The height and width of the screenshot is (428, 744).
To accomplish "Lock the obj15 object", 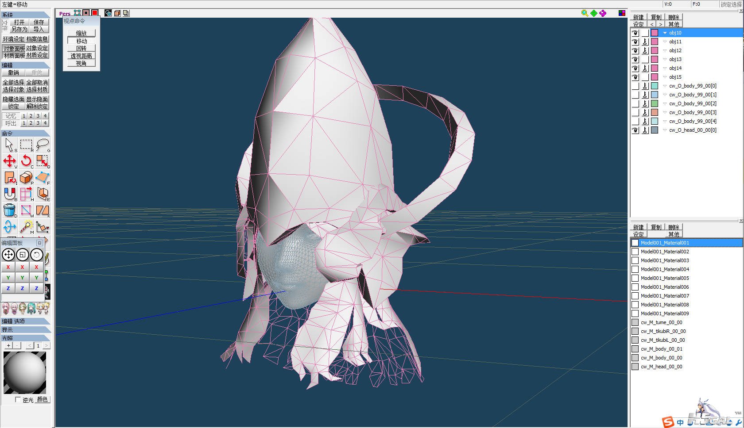I will (645, 77).
